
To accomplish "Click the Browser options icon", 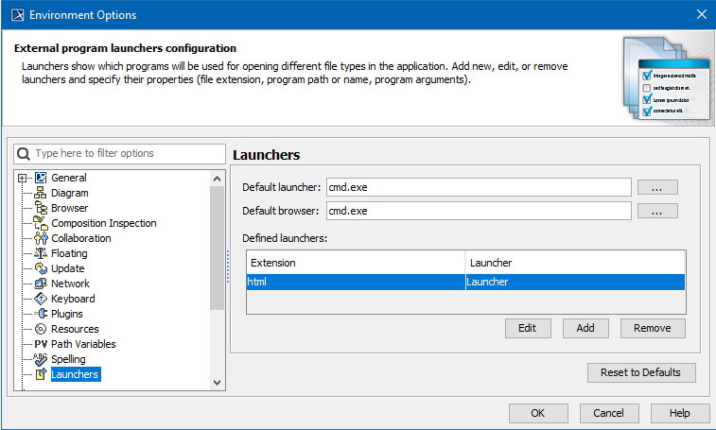I will coord(41,208).
